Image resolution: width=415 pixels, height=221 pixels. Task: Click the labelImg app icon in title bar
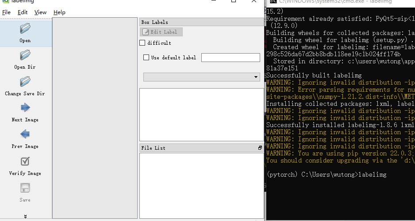(x=6, y=1)
